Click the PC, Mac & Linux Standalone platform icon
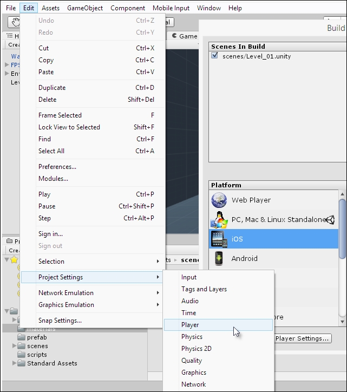The height and width of the screenshot is (392, 347). (219, 219)
